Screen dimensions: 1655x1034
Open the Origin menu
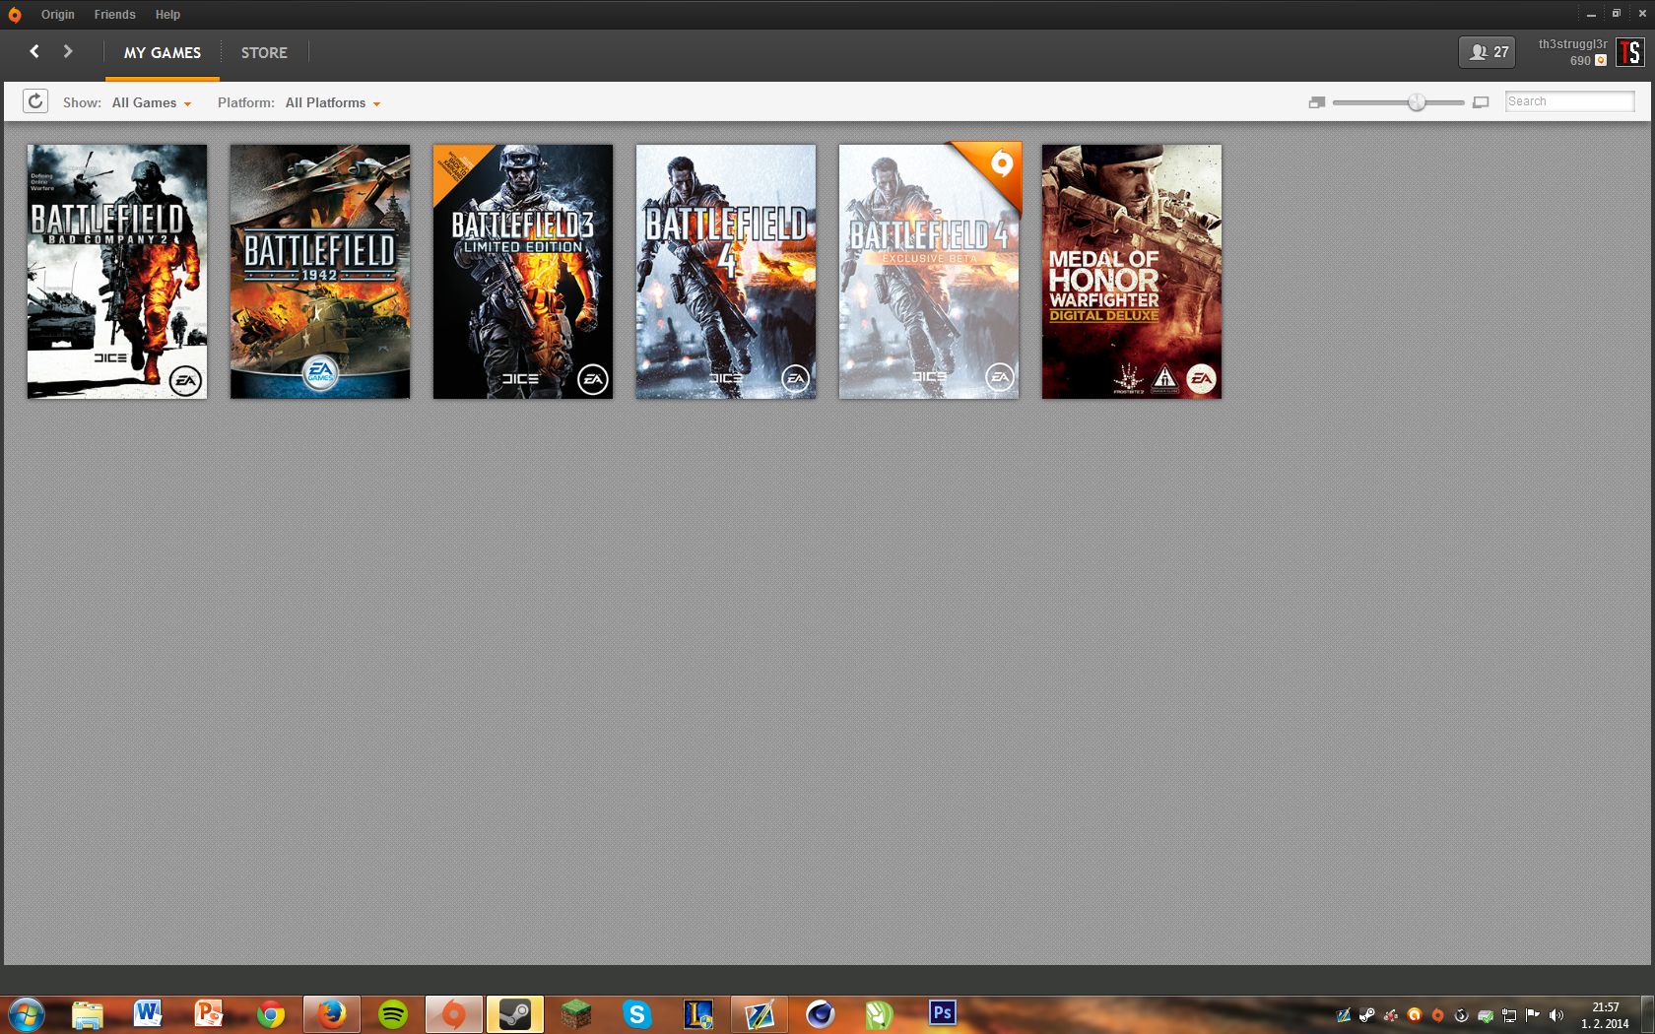[58, 15]
